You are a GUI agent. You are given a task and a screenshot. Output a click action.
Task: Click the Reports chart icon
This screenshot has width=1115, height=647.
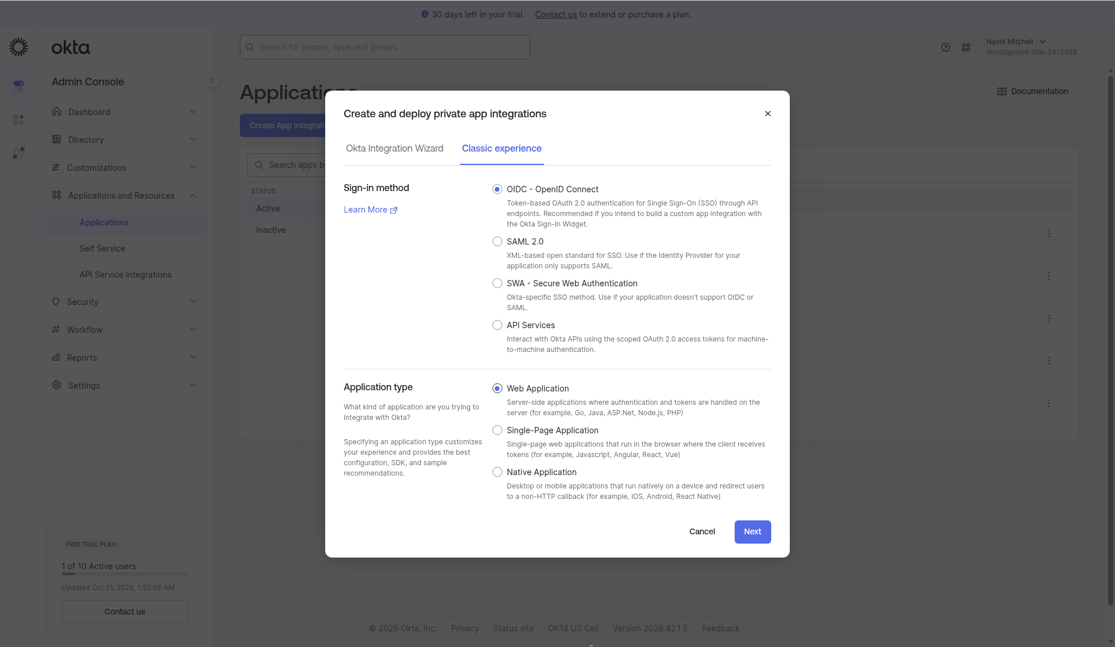click(56, 357)
